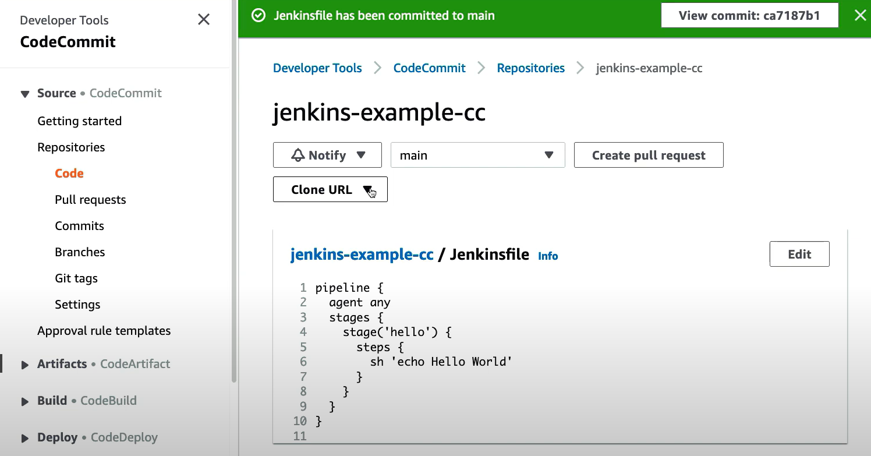Click code line stage('hello') {
This screenshot has width=871, height=456.
click(397, 332)
